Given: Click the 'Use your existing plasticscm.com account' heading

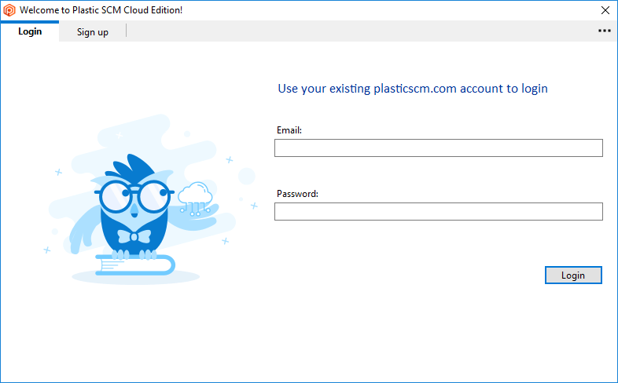Looking at the screenshot, I should tap(413, 89).
